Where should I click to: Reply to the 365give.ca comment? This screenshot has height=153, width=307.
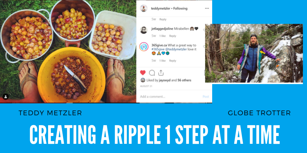pos(173,61)
